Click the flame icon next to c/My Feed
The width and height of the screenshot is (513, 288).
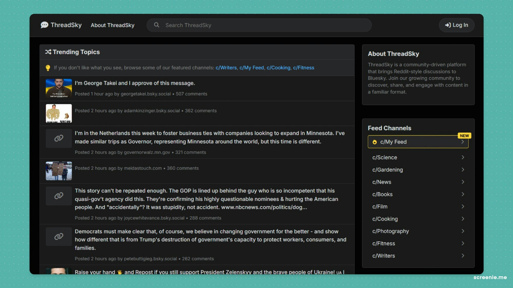pyautogui.click(x=374, y=142)
